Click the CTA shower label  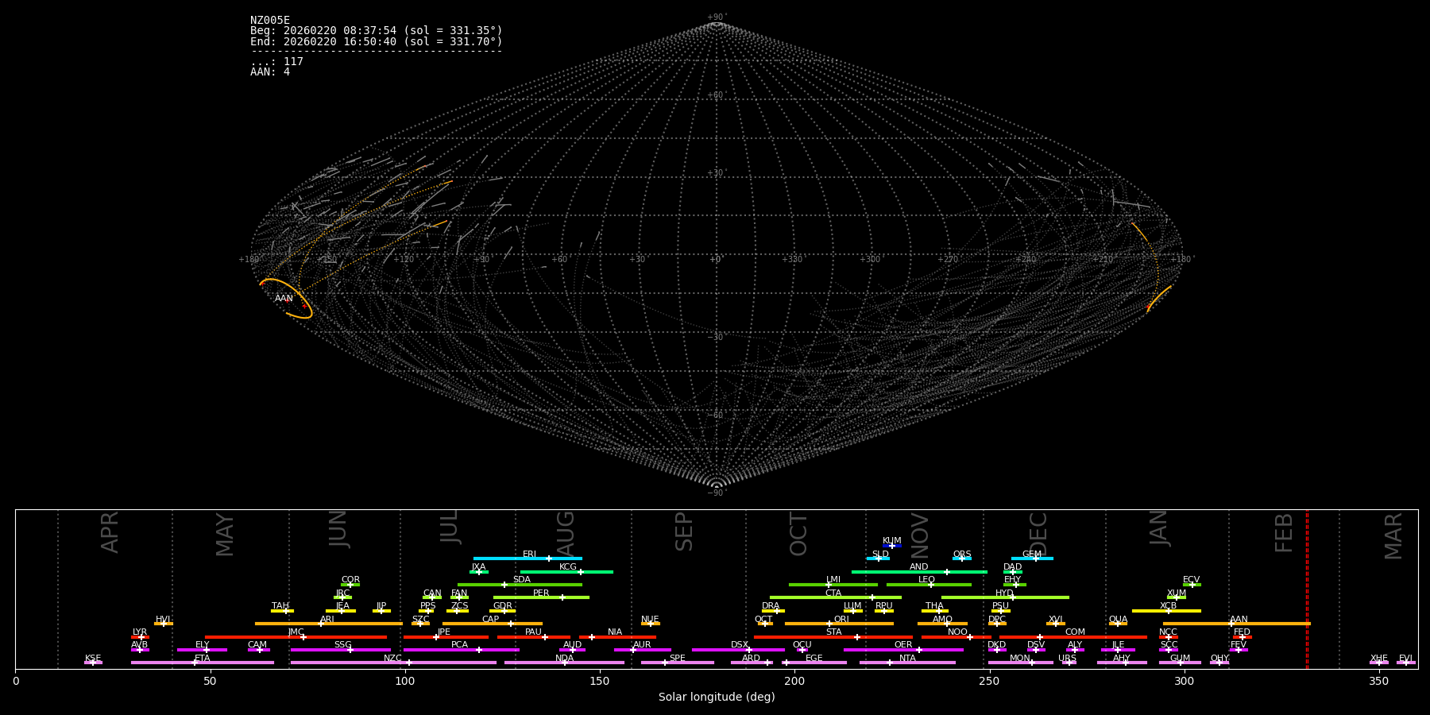pos(833,593)
